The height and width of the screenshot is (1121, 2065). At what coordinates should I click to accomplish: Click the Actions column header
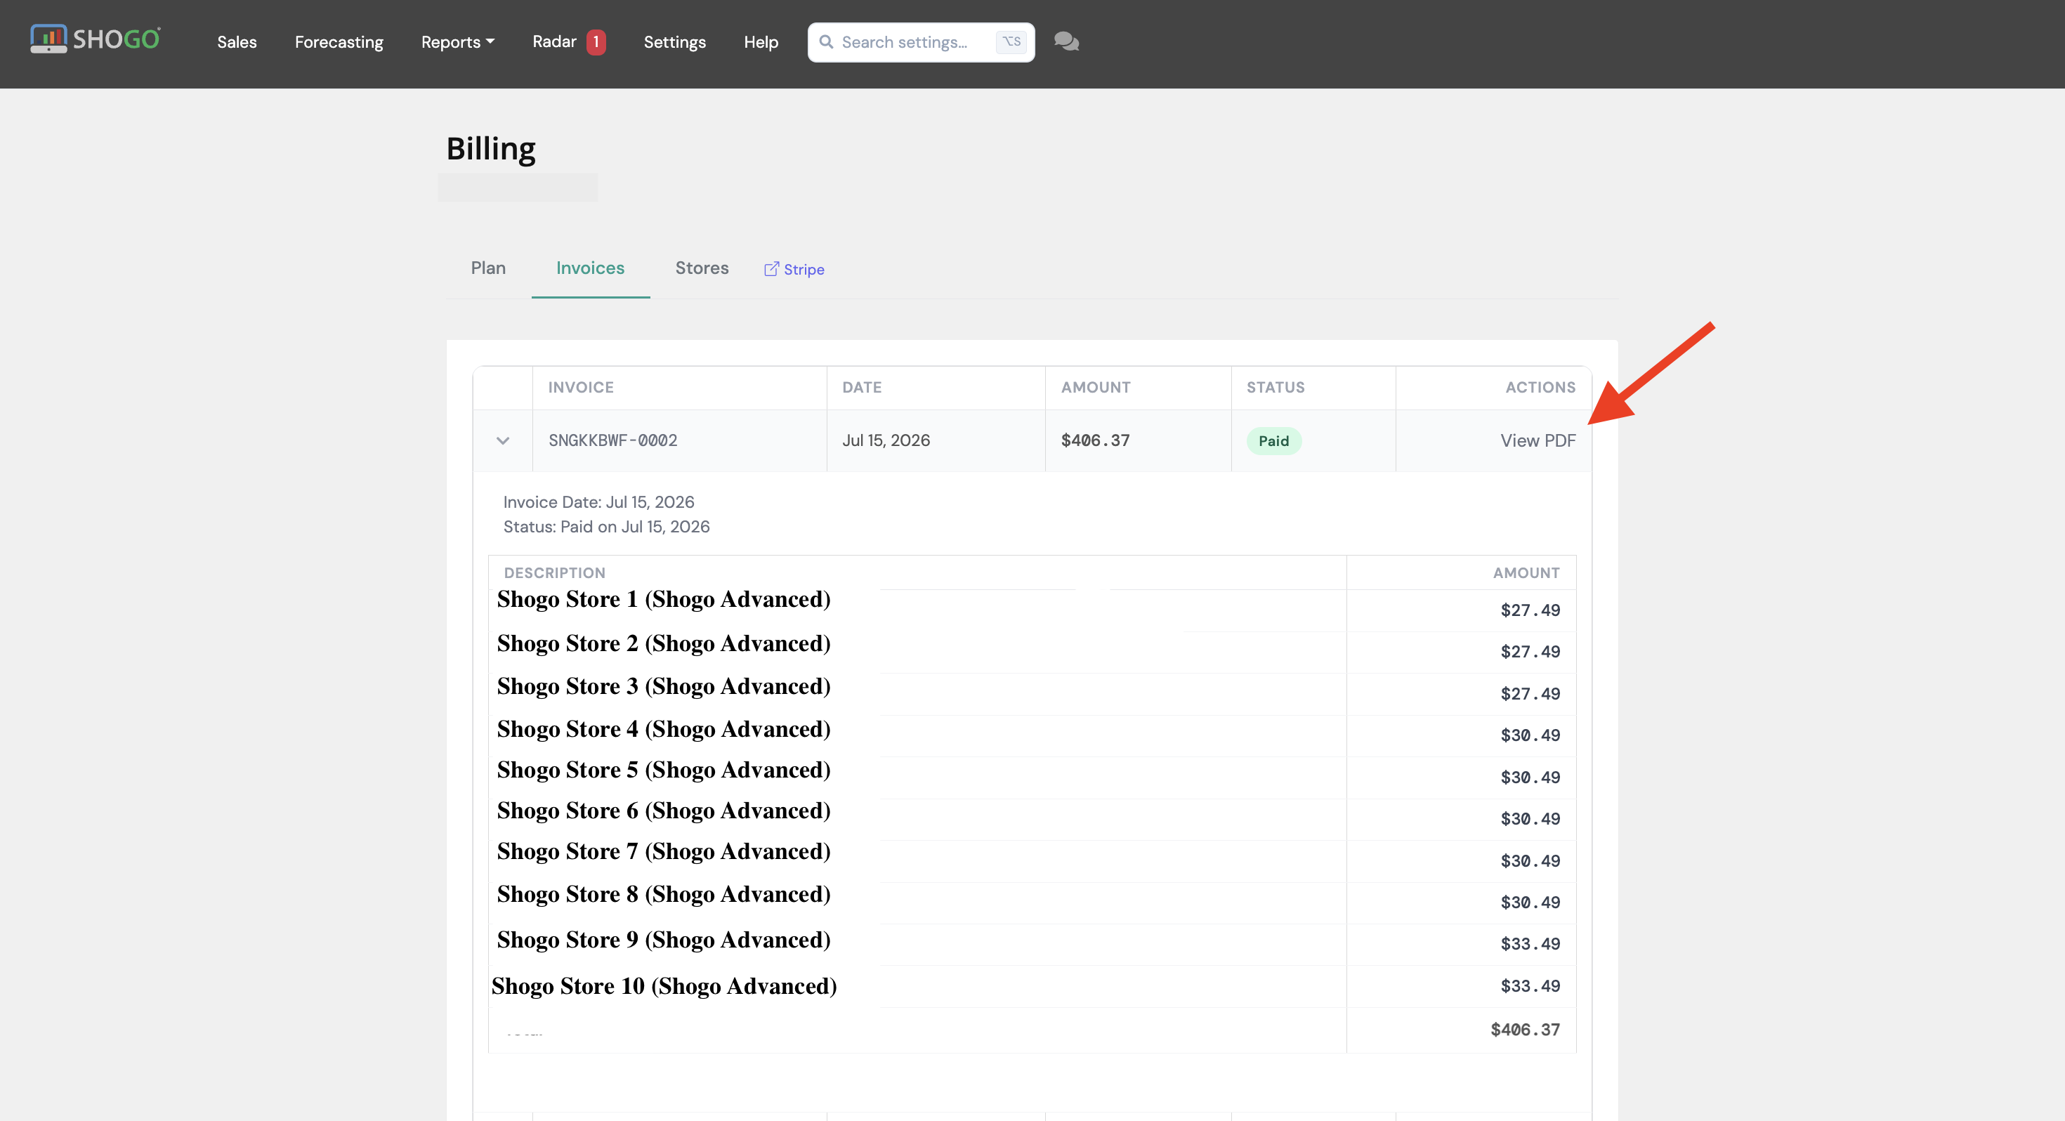coord(1540,387)
